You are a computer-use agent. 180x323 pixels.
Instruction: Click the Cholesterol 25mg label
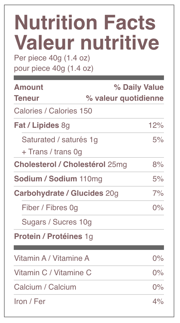tap(71, 164)
